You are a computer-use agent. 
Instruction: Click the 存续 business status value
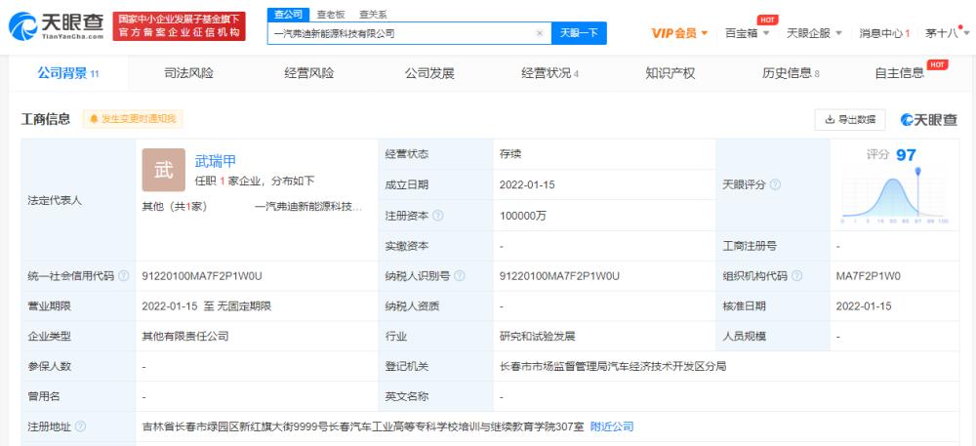(x=509, y=155)
